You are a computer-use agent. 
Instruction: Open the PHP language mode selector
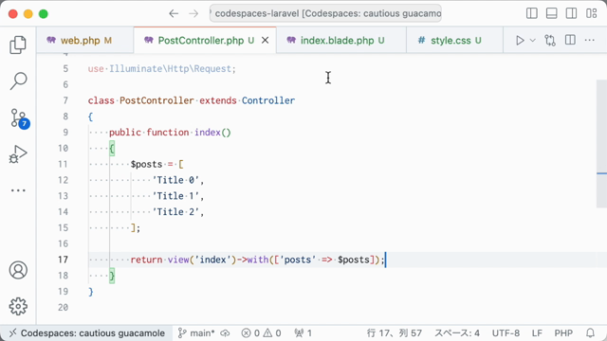coord(563,332)
